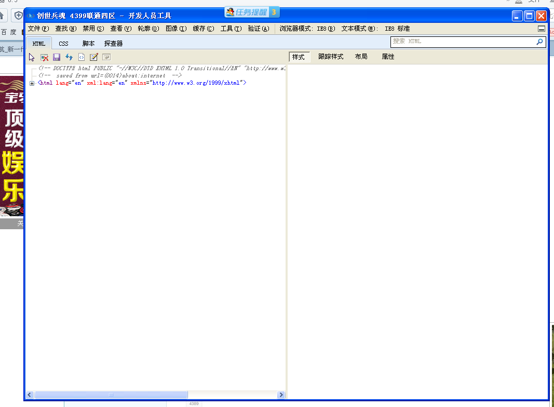Select the html lang="en" element row
Screen dimensions: 554x407
click(142, 83)
